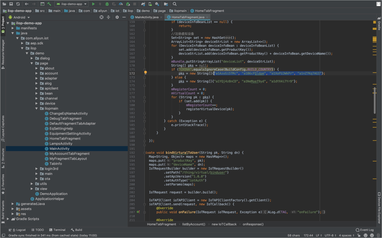Click the Attach debugger to process icon
The height and width of the screenshot is (238, 382).
pyautogui.click(x=128, y=4)
